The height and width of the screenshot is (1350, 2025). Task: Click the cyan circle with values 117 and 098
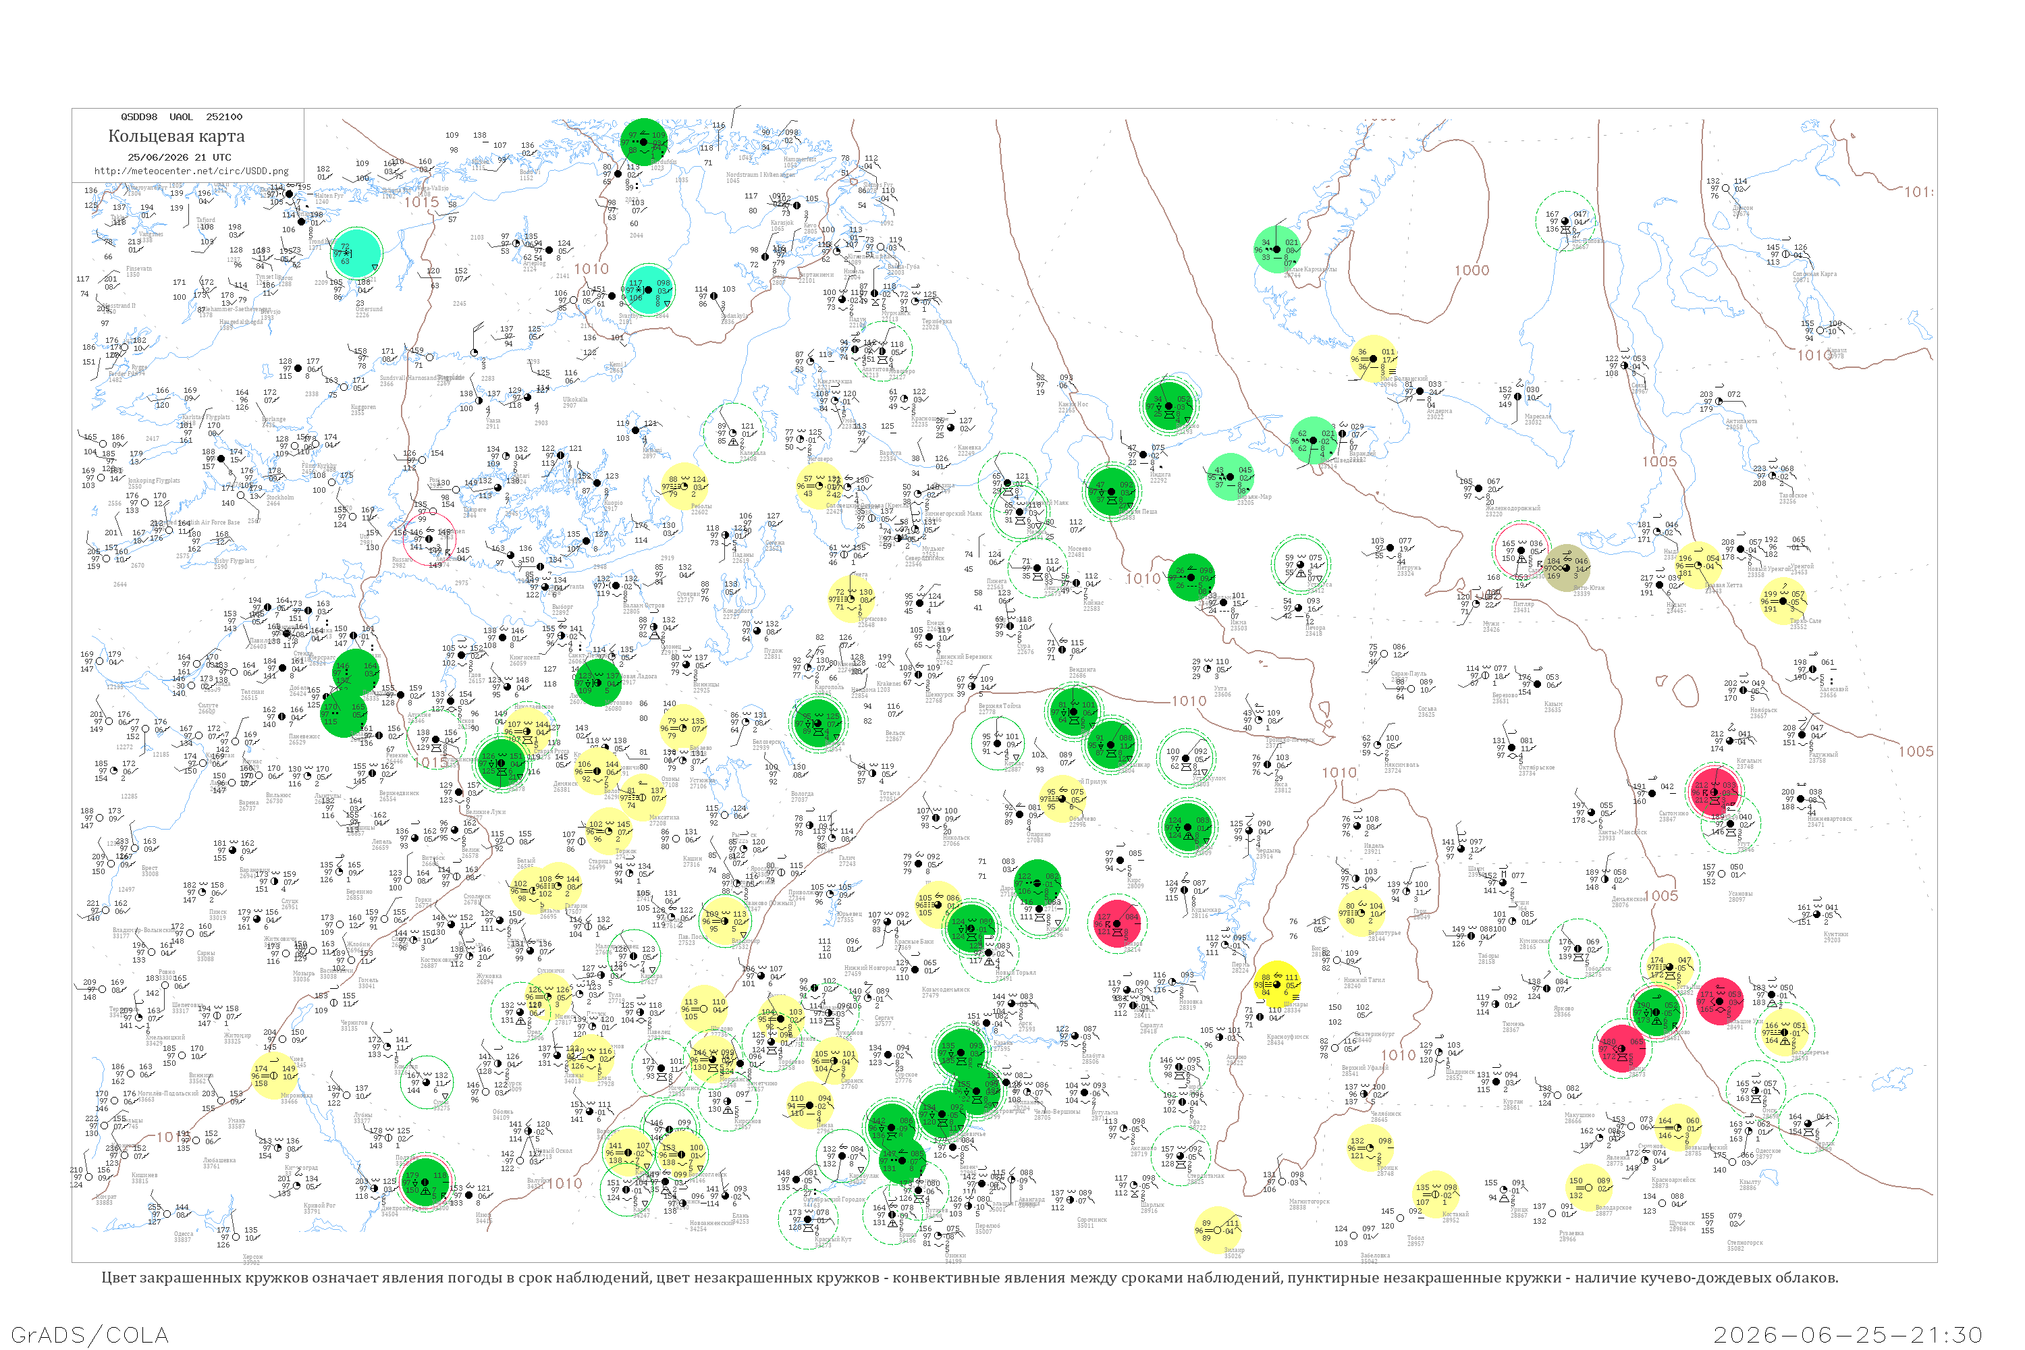pyautogui.click(x=648, y=290)
